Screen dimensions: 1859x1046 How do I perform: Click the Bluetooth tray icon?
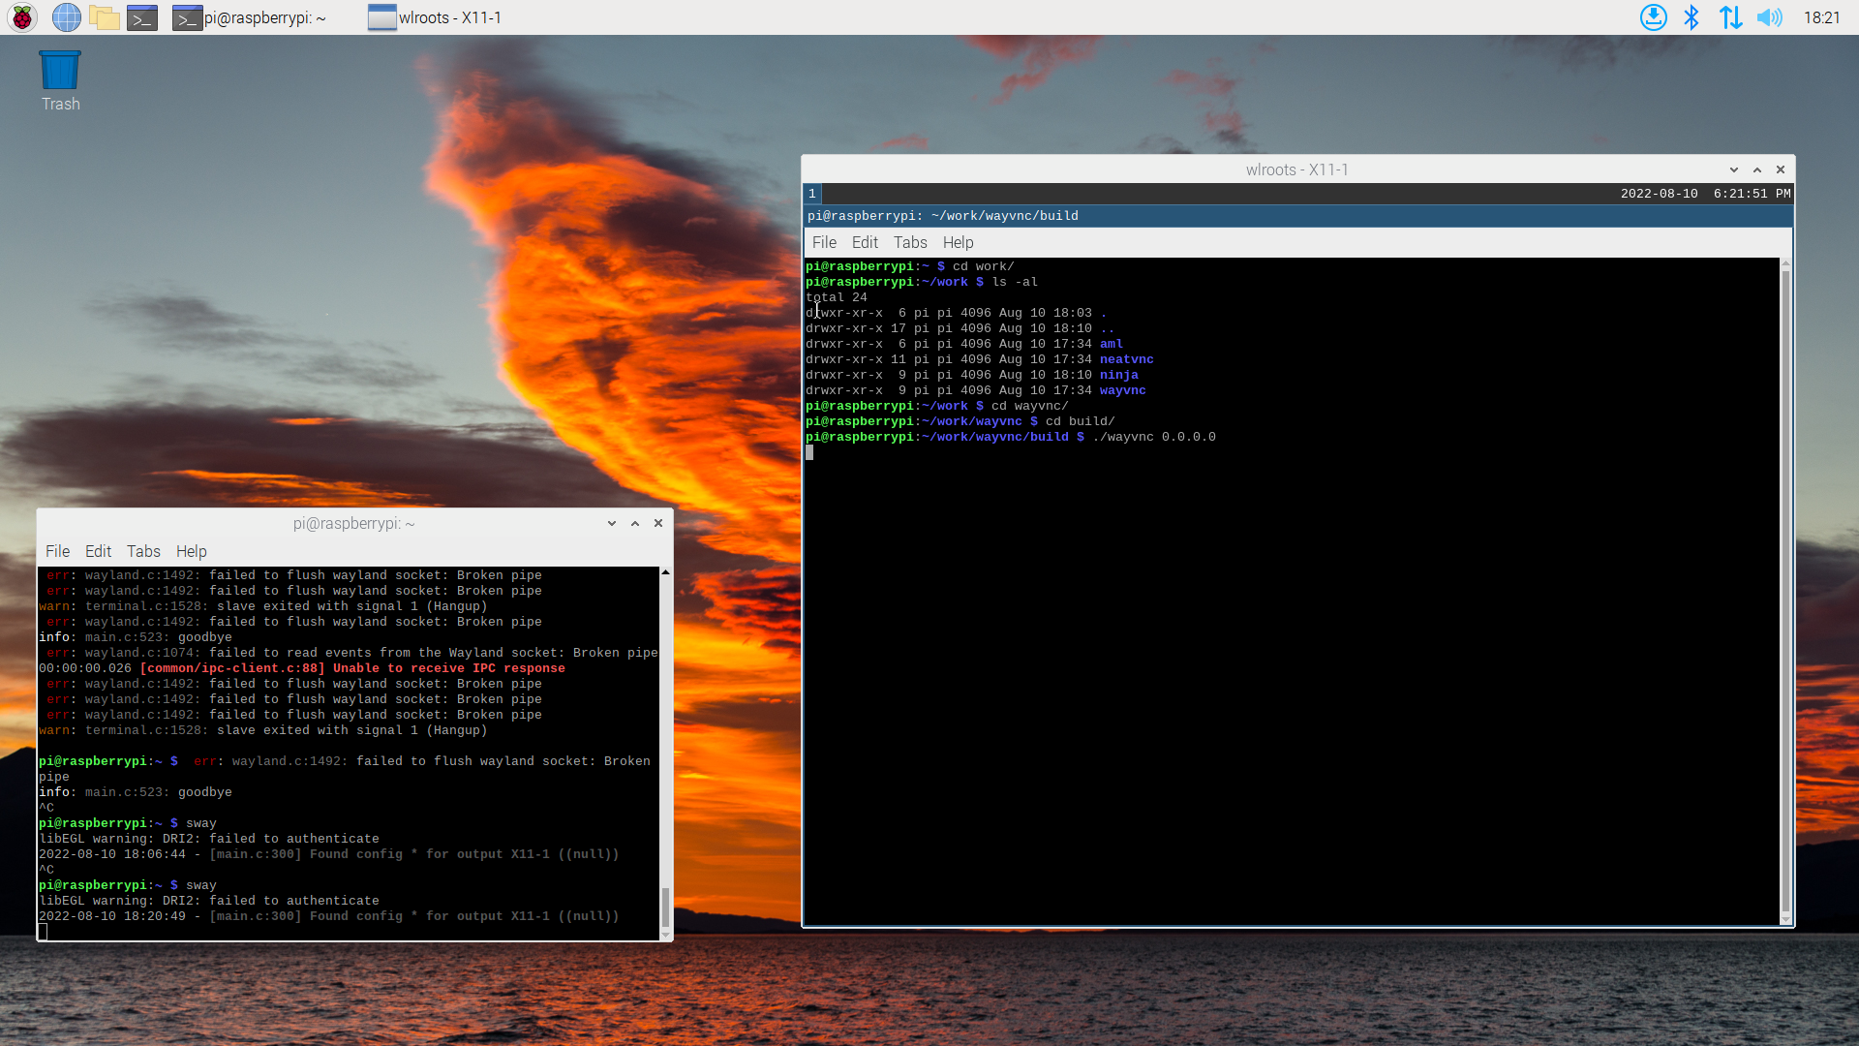click(x=1691, y=17)
